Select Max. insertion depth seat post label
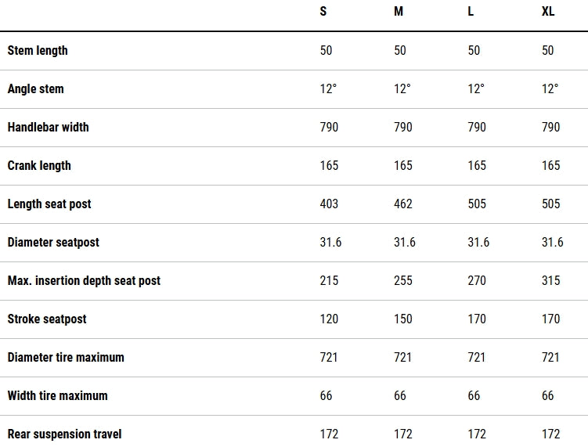 pos(84,280)
